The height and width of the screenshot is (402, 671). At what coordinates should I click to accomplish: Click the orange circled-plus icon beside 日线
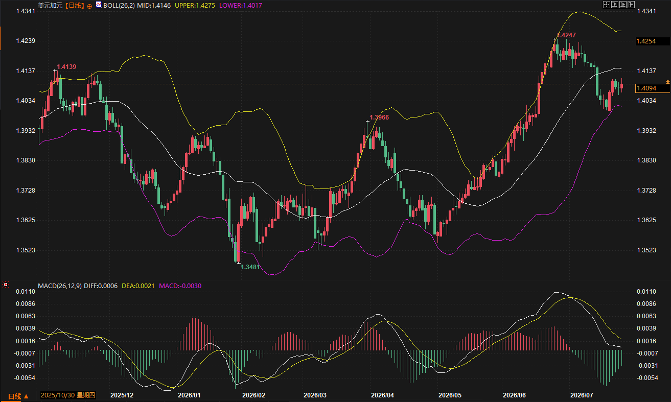coord(90,6)
